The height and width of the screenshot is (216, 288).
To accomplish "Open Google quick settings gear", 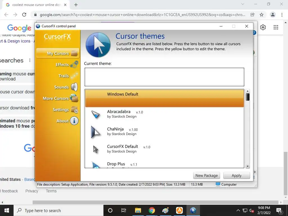I will pos(263,27).
